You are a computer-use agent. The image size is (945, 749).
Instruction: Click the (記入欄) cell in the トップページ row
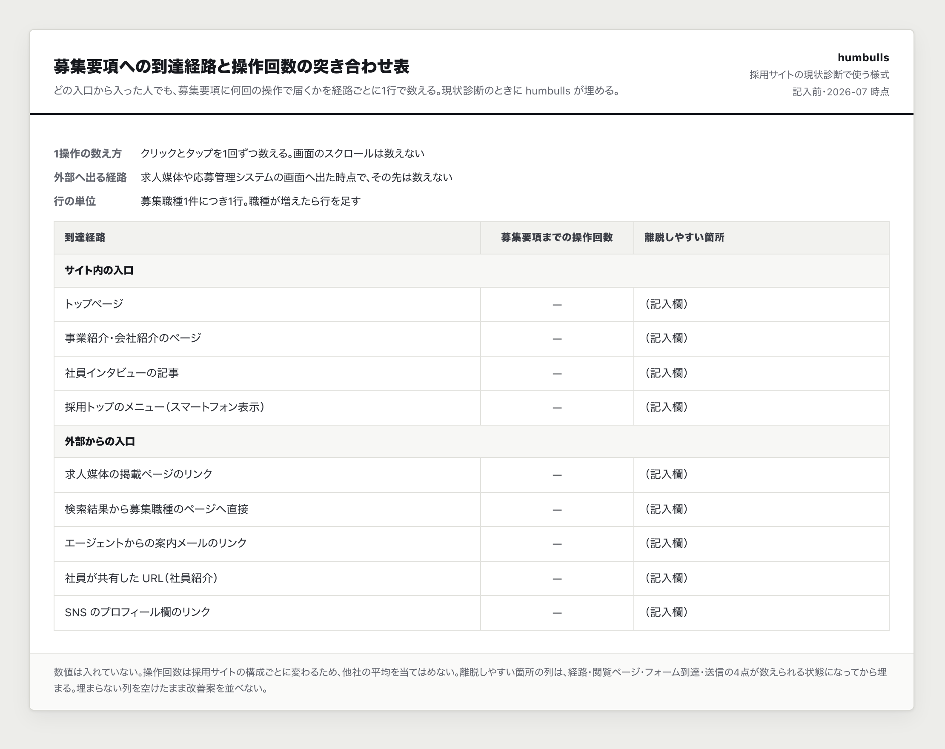762,304
